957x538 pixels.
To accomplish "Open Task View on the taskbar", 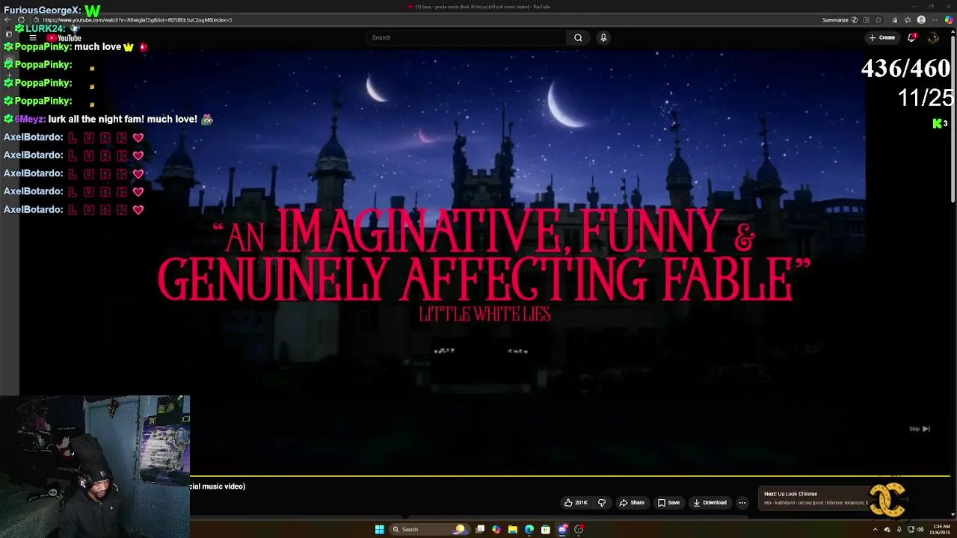I will click(x=480, y=529).
